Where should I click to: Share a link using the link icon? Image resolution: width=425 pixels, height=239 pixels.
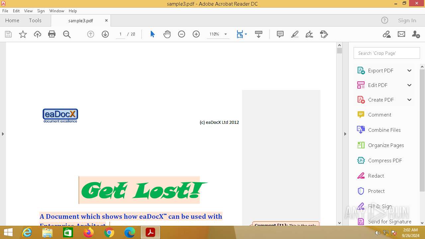pos(386,34)
